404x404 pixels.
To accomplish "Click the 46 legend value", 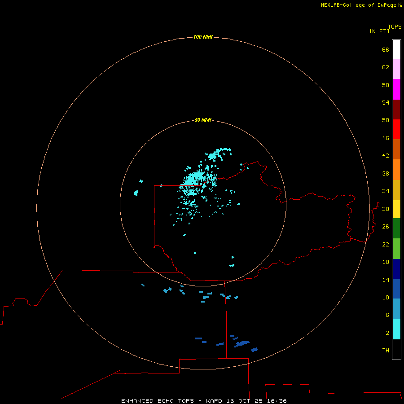I will click(386, 138).
